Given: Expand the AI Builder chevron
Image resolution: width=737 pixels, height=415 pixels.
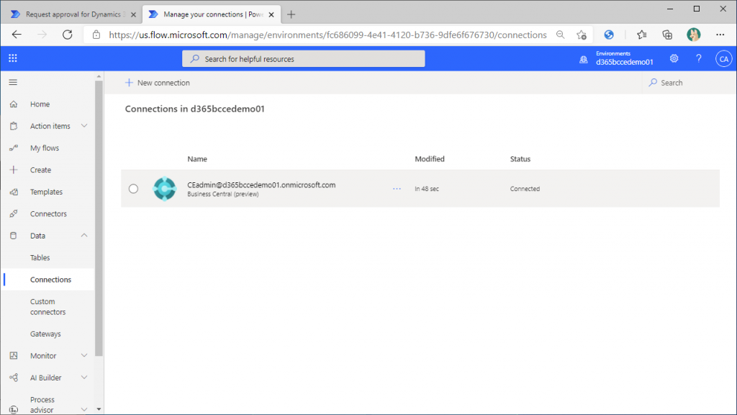Looking at the screenshot, I should [84, 378].
